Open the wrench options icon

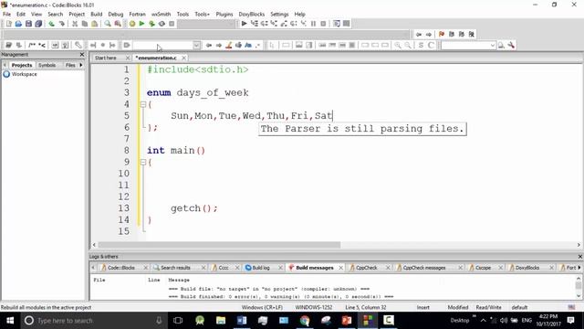click(511, 45)
